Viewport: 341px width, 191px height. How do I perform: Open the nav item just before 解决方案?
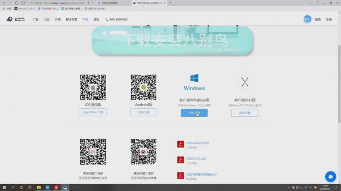pos(58,19)
